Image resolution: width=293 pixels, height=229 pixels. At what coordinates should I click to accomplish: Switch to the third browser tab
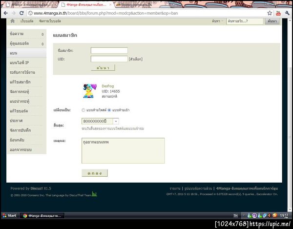[x=135, y=5]
